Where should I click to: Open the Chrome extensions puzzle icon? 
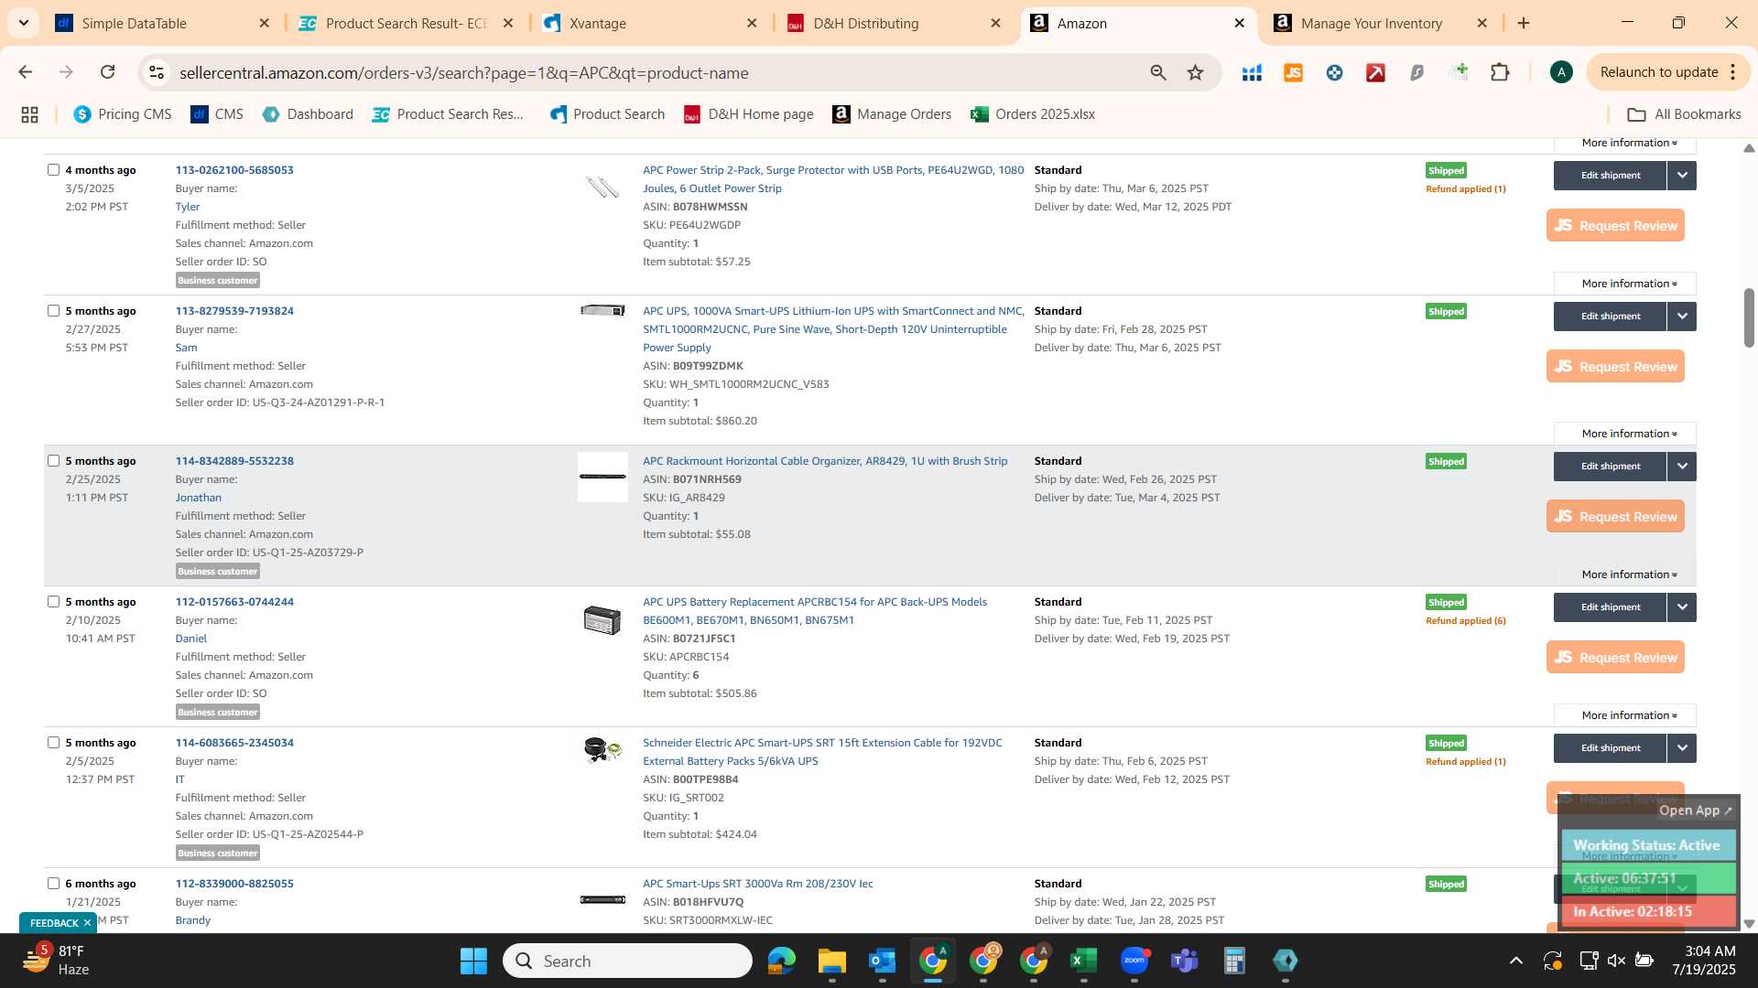coord(1500,72)
